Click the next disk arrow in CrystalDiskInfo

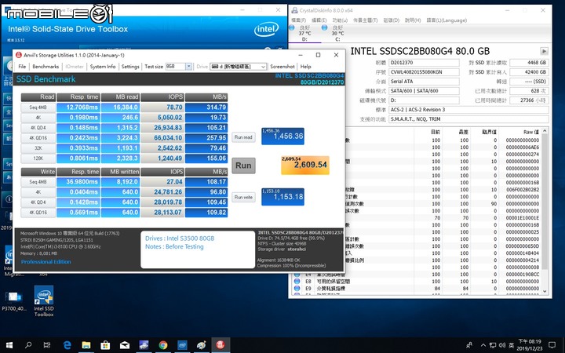click(x=544, y=51)
